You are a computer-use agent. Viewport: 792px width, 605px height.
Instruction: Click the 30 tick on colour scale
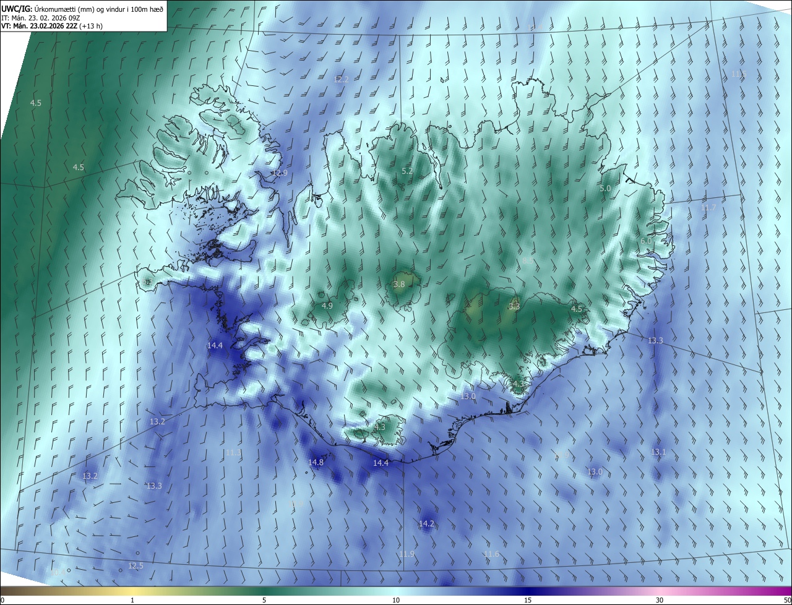pyautogui.click(x=660, y=600)
